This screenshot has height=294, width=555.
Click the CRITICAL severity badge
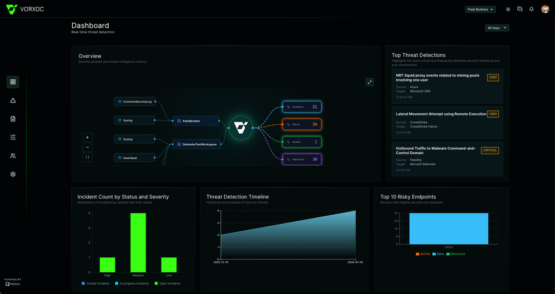[x=490, y=150]
